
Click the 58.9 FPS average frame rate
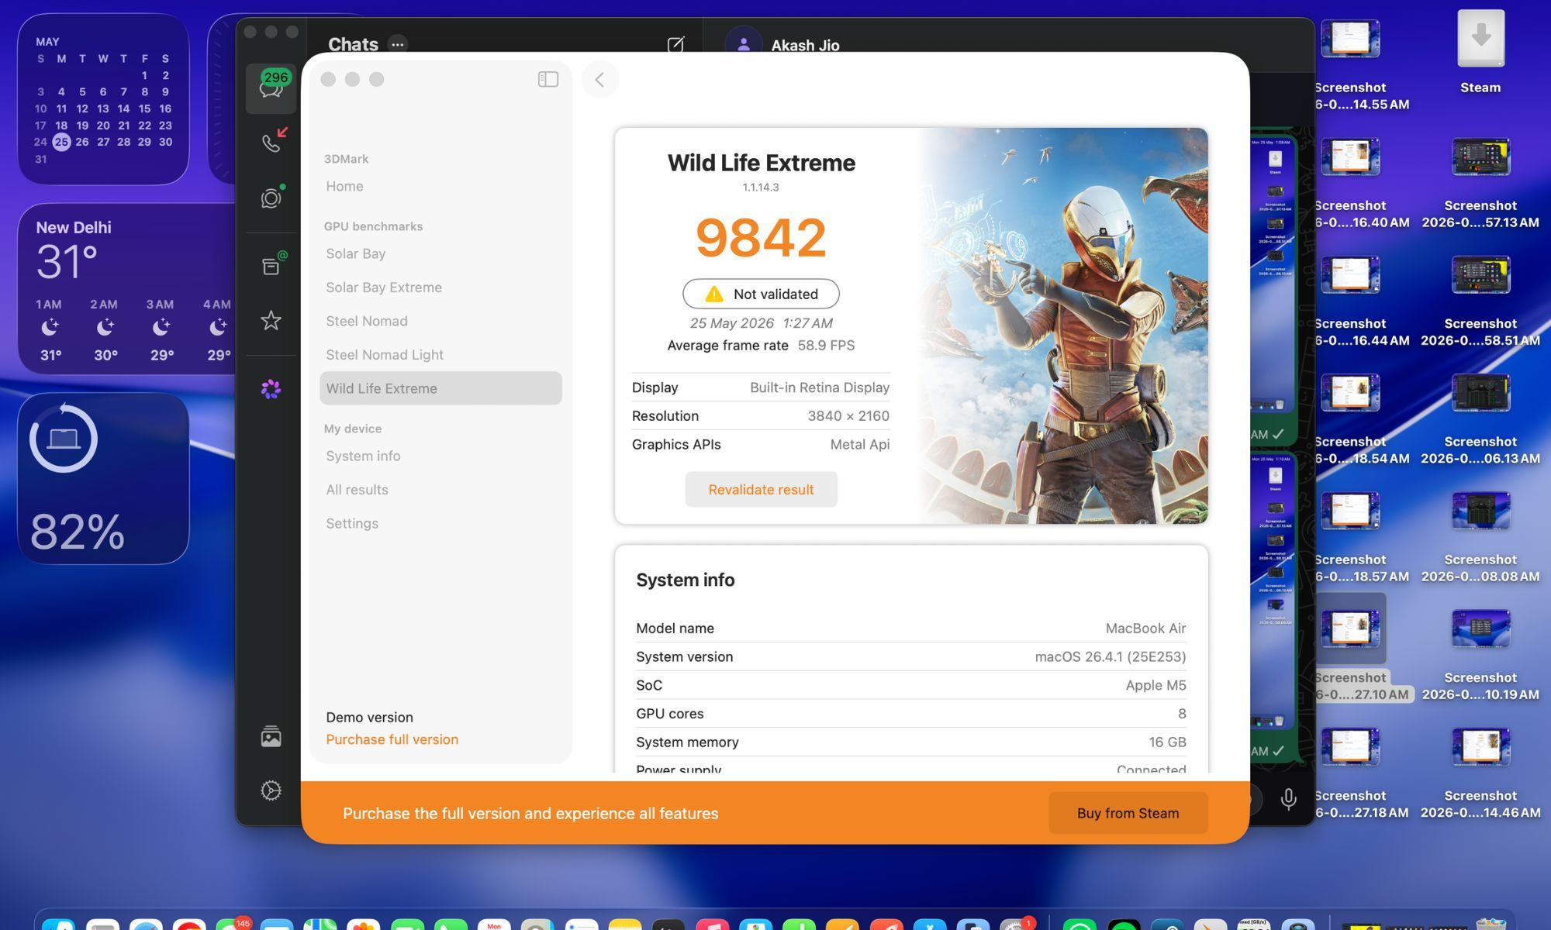click(826, 346)
